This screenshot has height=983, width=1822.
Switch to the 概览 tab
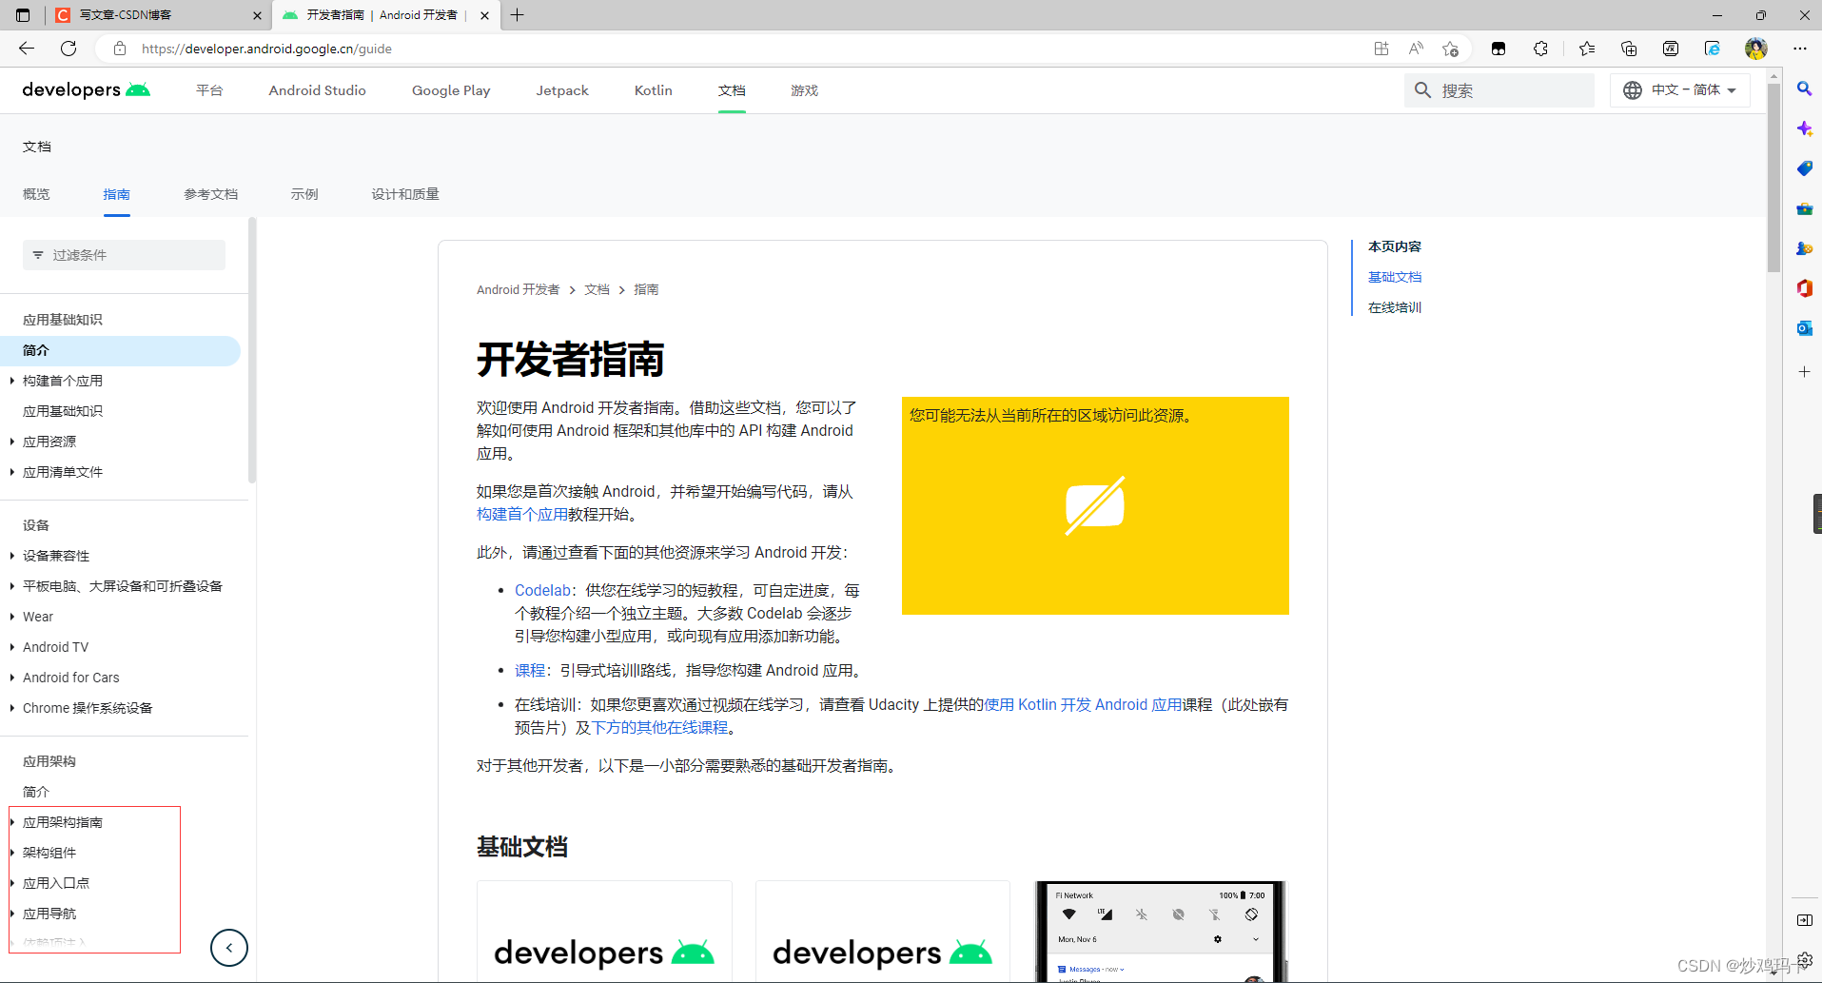click(x=36, y=194)
